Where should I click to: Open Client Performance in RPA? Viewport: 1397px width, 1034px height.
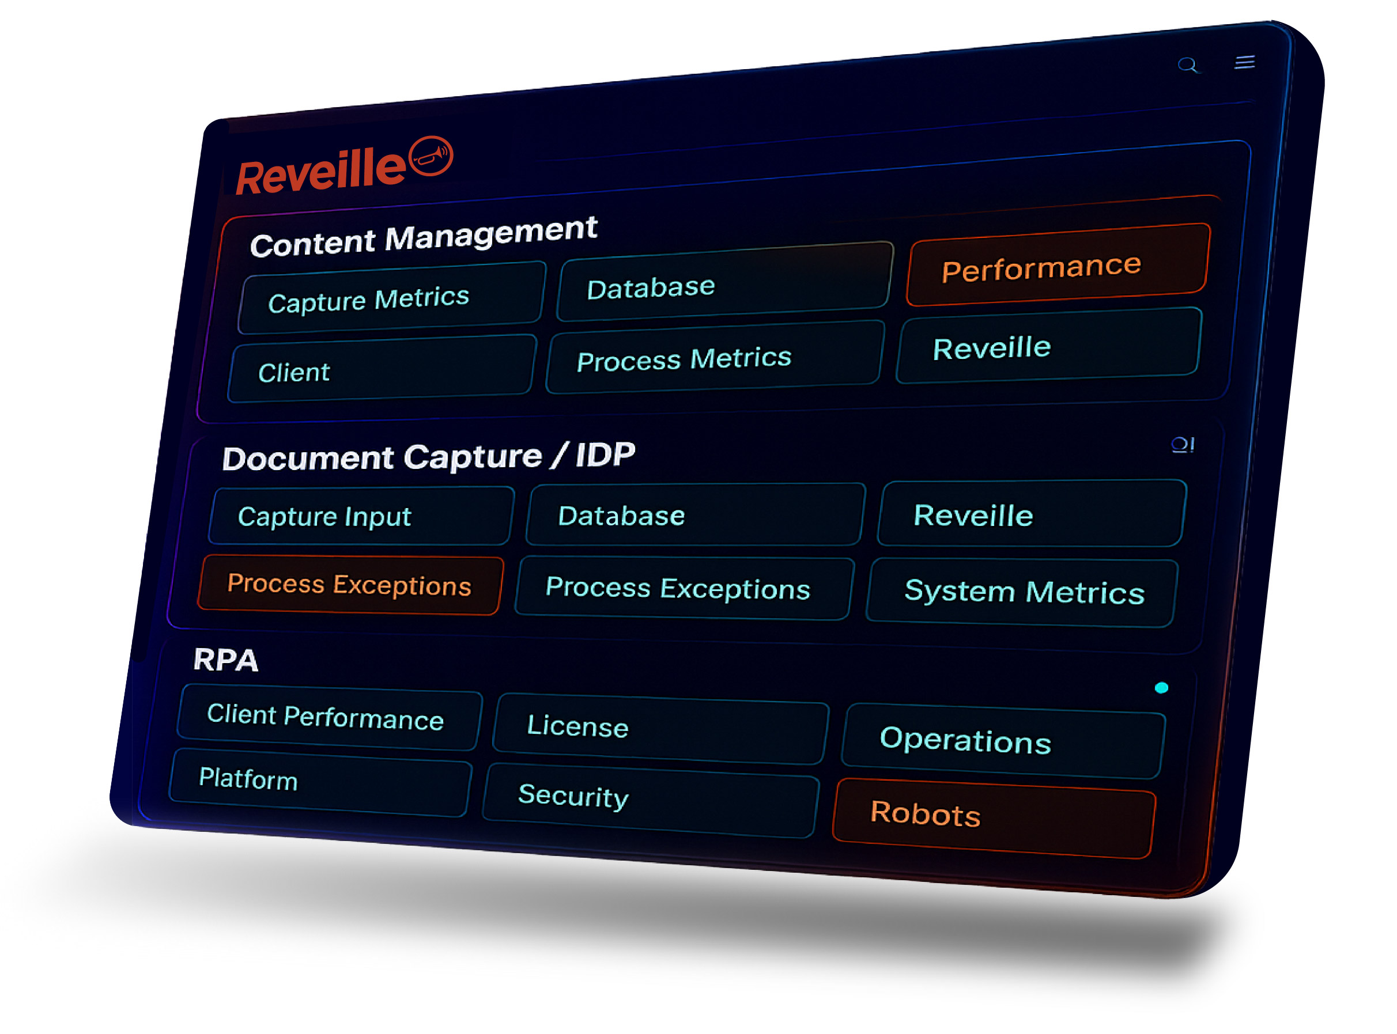pos(330,717)
